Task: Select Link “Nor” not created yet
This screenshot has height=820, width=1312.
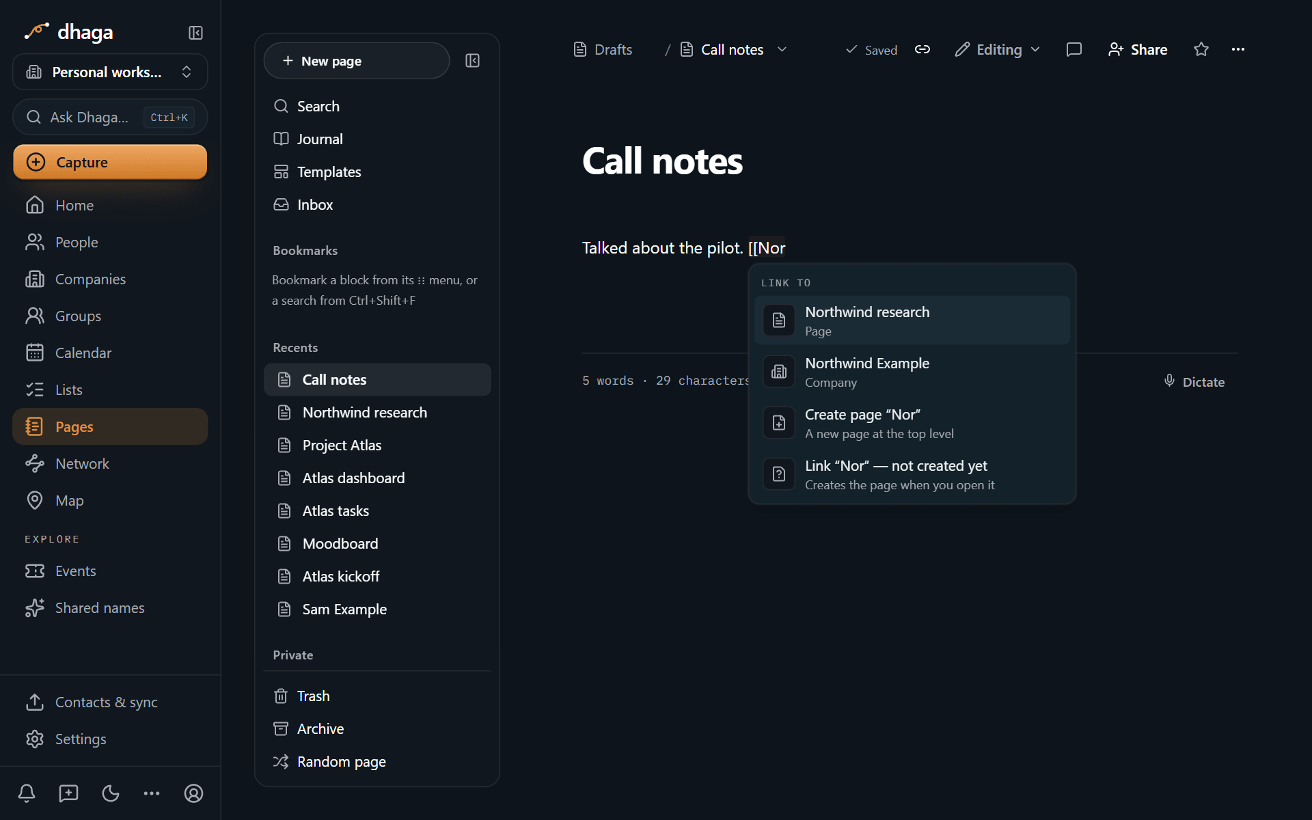Action: [912, 474]
